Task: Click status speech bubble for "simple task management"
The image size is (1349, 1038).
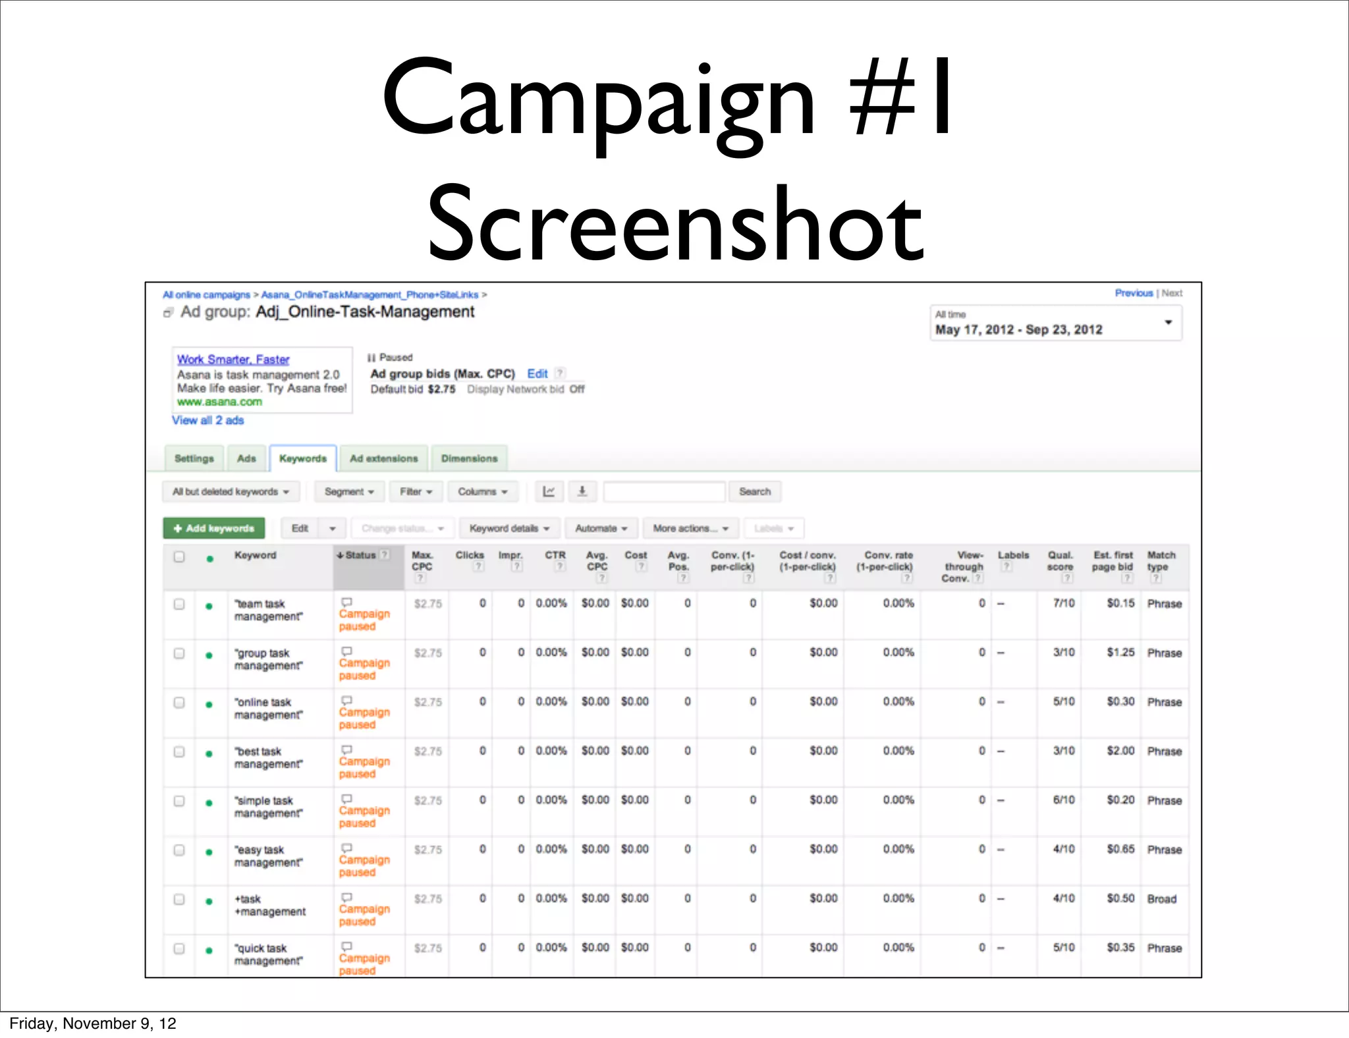Action: point(346,799)
